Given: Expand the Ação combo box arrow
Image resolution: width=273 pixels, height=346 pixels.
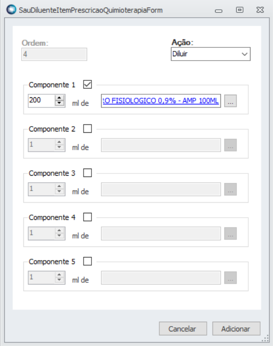Looking at the screenshot, I should coord(245,54).
